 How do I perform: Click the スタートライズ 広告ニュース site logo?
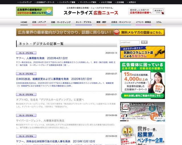pos(91,13)
